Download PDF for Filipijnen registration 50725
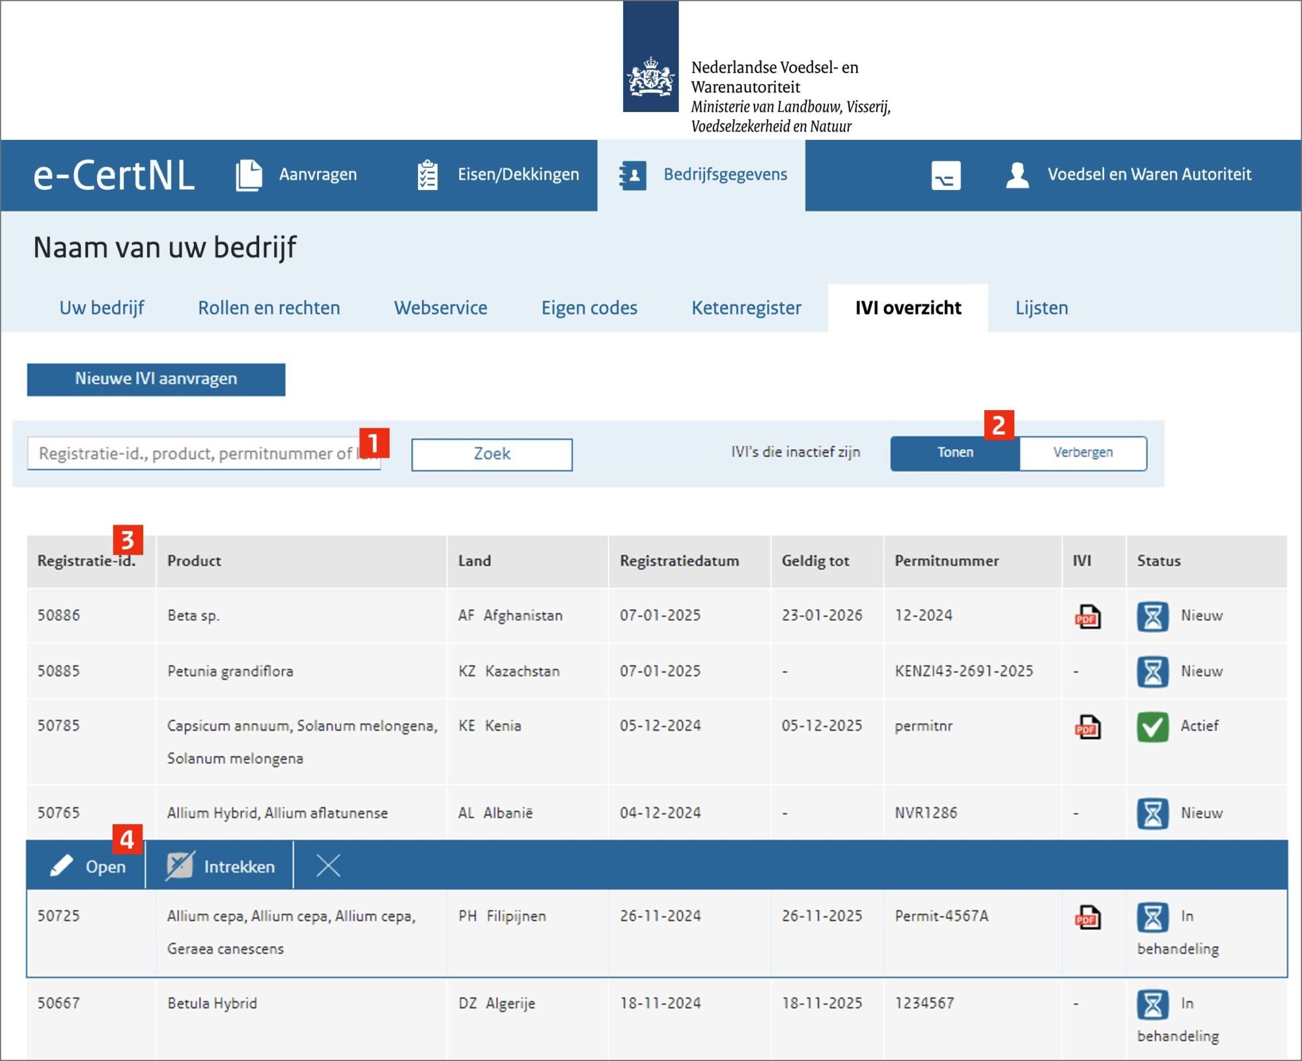1302x1061 pixels. click(x=1087, y=918)
